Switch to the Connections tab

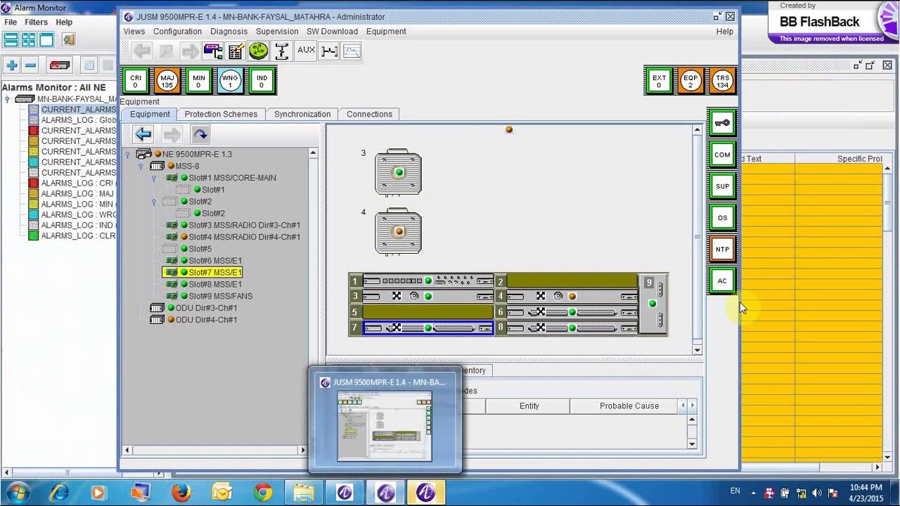369,115
